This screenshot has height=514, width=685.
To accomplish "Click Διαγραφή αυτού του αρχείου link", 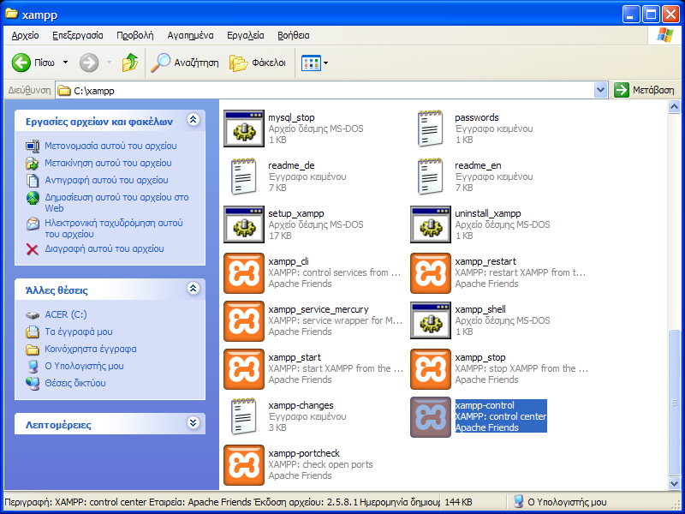I will tap(104, 248).
